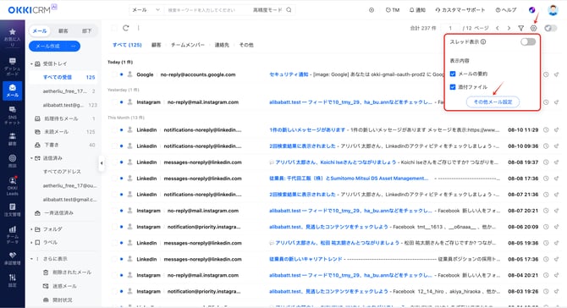Open the TM clock item in header
Image resolution: width=567 pixels, height=308 pixels.
pos(393,10)
